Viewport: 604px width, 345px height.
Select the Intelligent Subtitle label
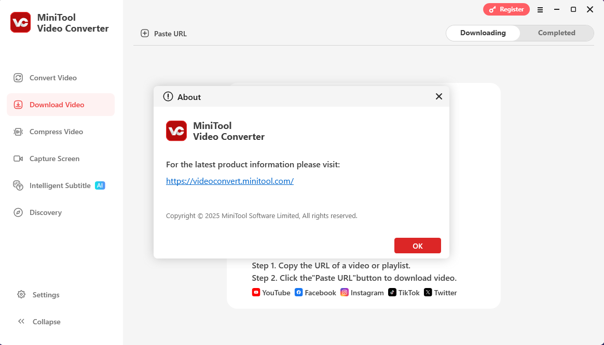[60, 185]
